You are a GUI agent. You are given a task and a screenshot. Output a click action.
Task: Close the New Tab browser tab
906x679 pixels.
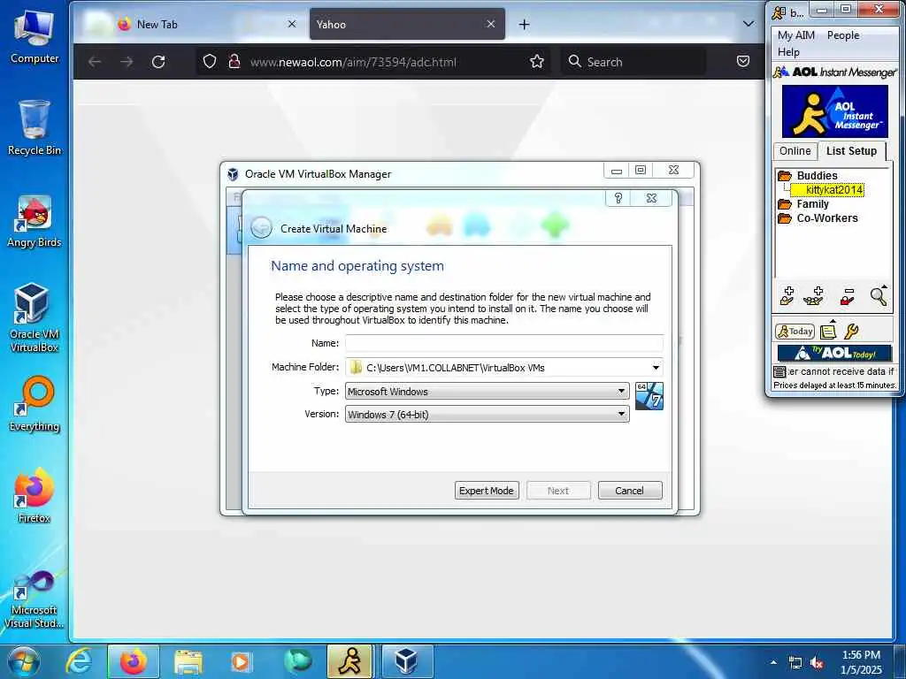(292, 24)
